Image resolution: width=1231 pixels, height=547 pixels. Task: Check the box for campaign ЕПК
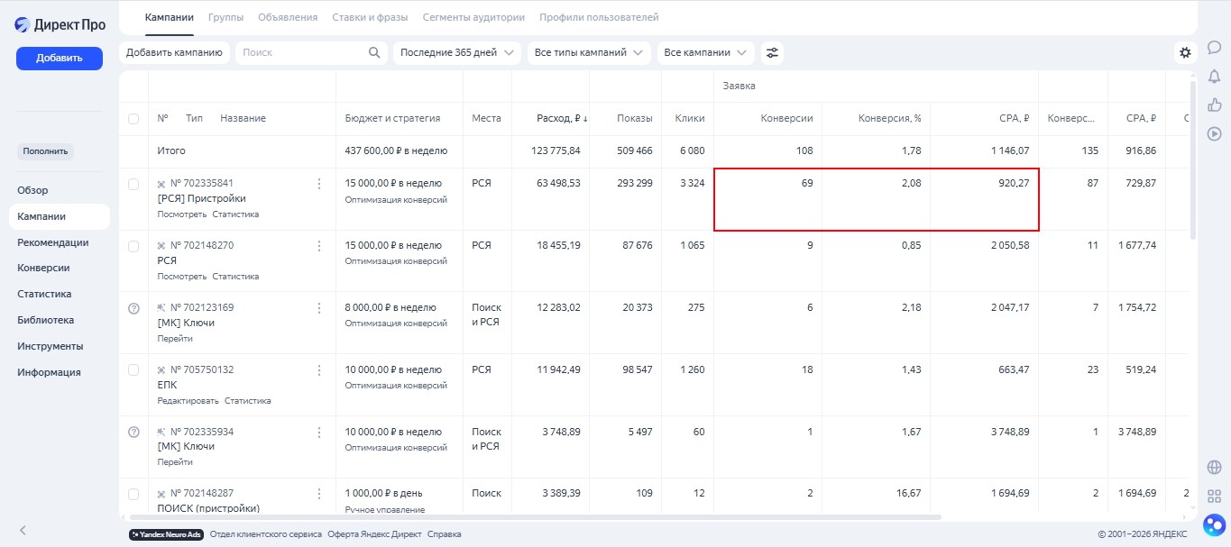point(133,369)
